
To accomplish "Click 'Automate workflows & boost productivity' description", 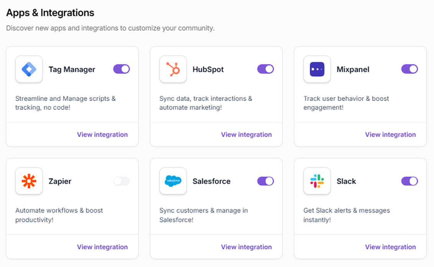I will [x=59, y=215].
